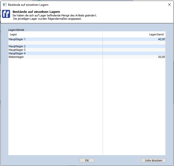The image size is (174, 166).
Task: Close the Bestände auf einzelnen Lagern dialog
Action: pos(169,5)
